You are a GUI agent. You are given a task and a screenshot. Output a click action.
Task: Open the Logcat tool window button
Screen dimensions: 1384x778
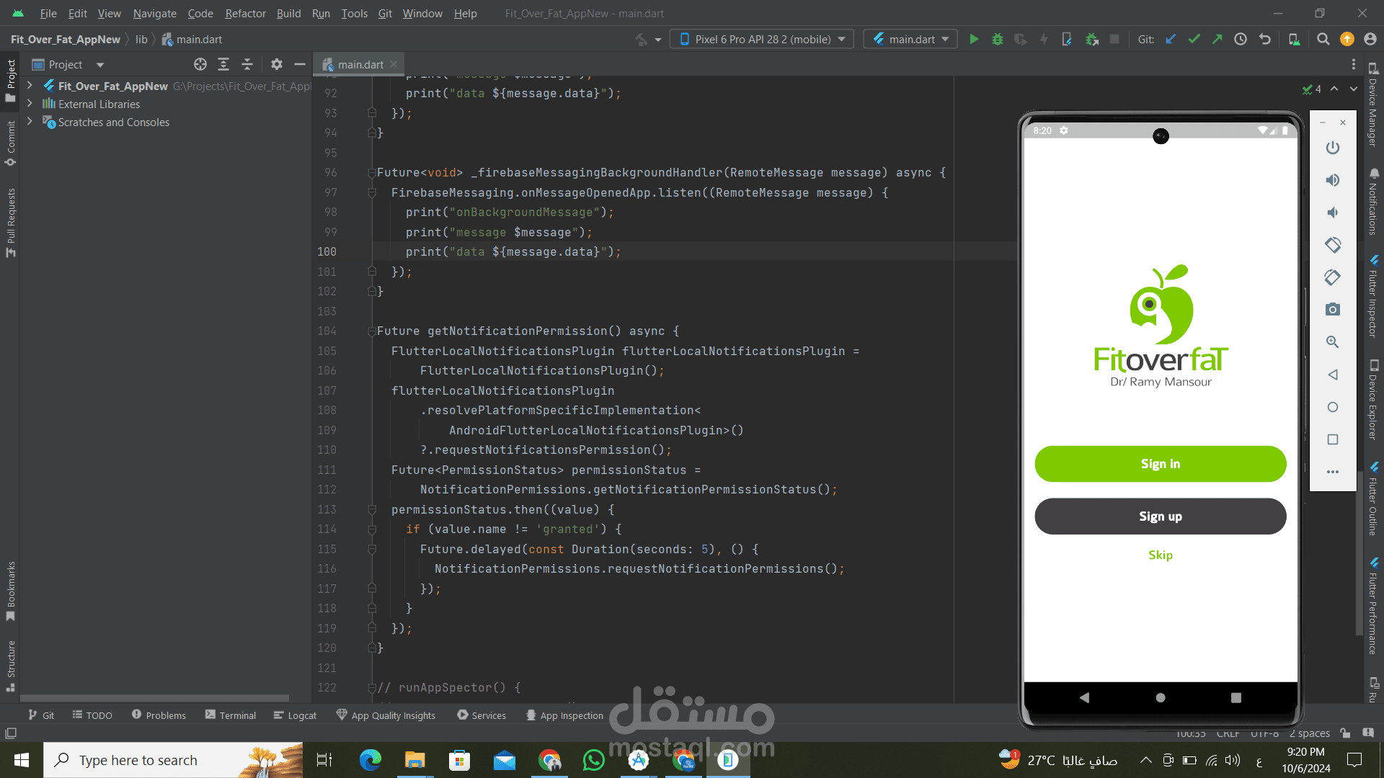point(296,715)
